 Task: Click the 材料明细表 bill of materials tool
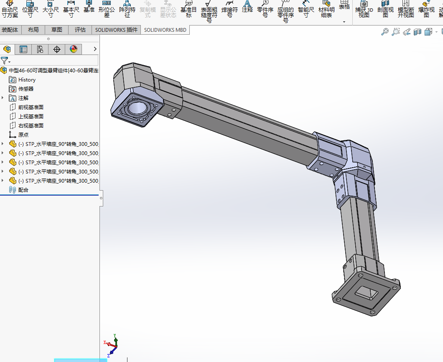[x=326, y=9]
